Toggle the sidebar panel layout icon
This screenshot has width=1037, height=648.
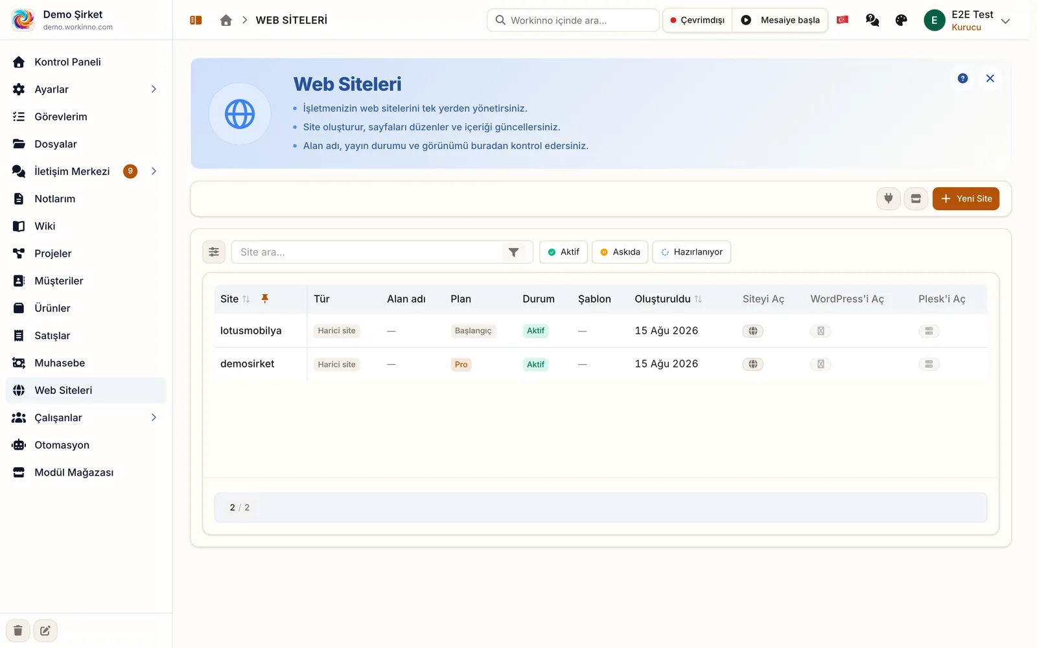(x=196, y=20)
